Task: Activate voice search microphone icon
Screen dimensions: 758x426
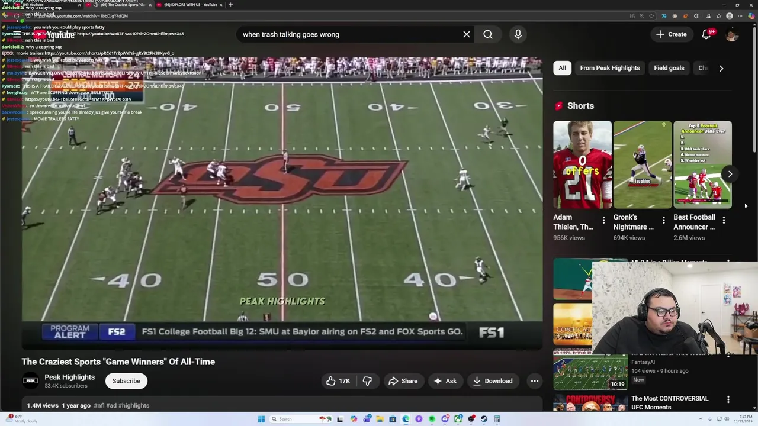Action: (518, 34)
